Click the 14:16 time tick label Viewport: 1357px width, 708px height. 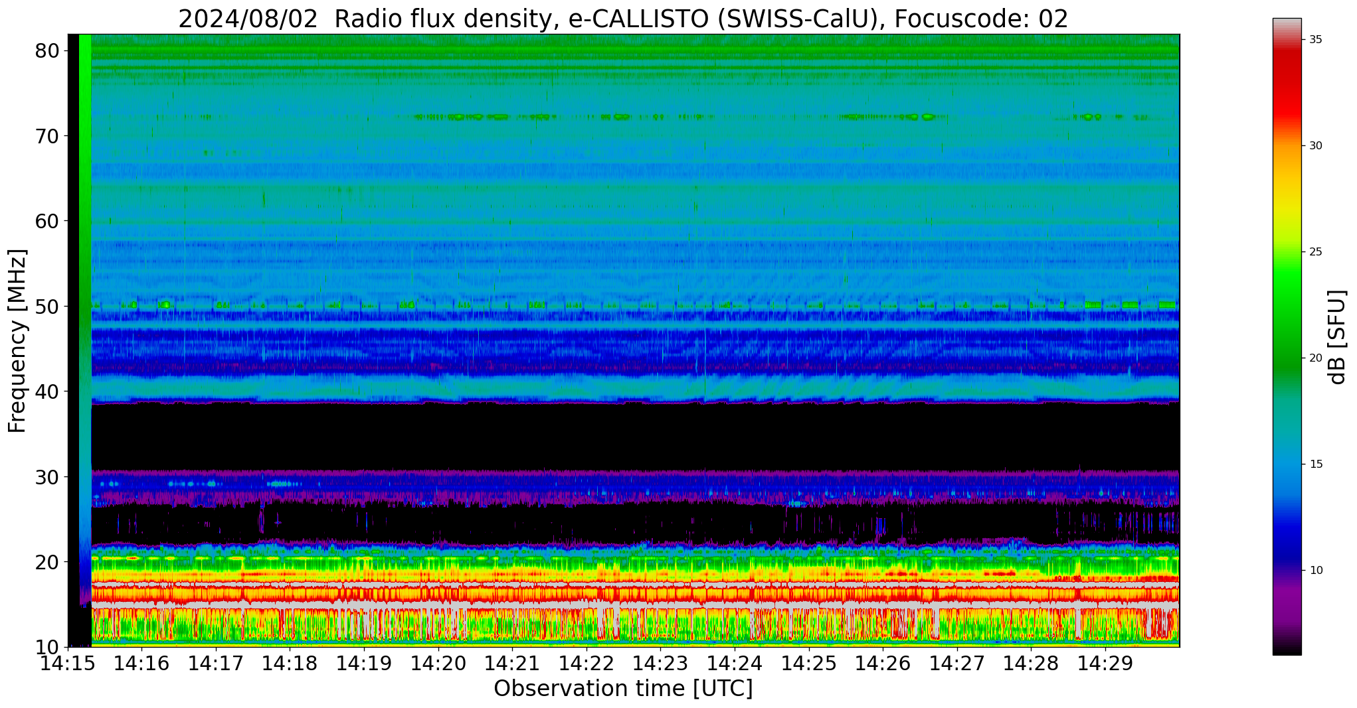141,663
